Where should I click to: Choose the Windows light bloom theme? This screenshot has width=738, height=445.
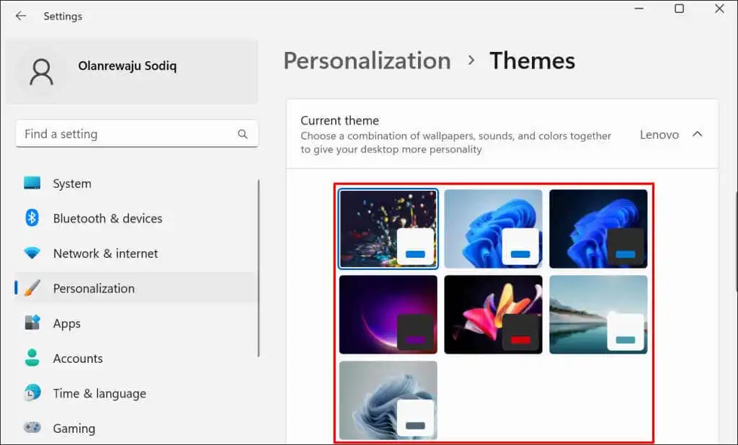point(493,228)
